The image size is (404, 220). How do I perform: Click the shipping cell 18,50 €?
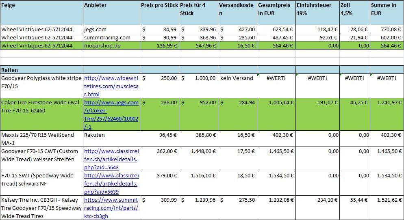coord(237,183)
